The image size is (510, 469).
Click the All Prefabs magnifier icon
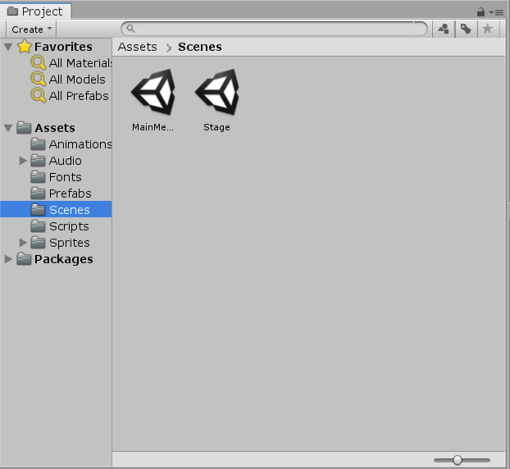click(39, 96)
